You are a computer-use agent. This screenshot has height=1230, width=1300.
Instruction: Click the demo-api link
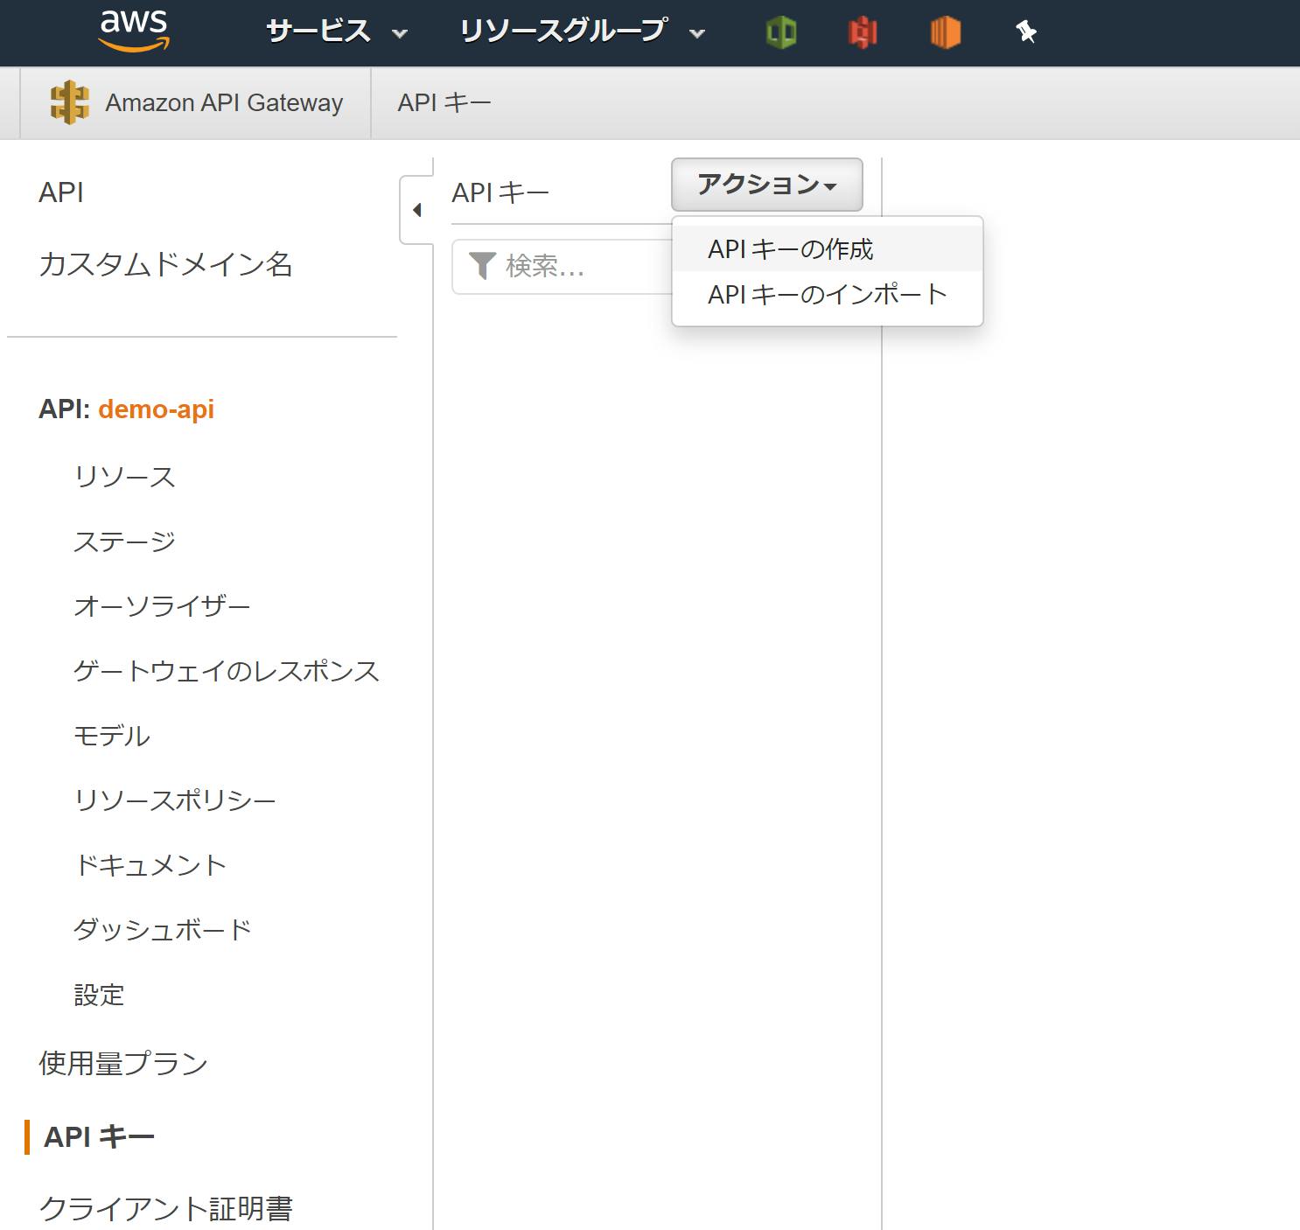click(156, 409)
